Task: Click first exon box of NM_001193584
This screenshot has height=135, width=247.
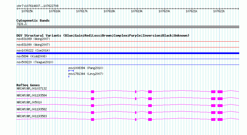Action: click(92, 99)
